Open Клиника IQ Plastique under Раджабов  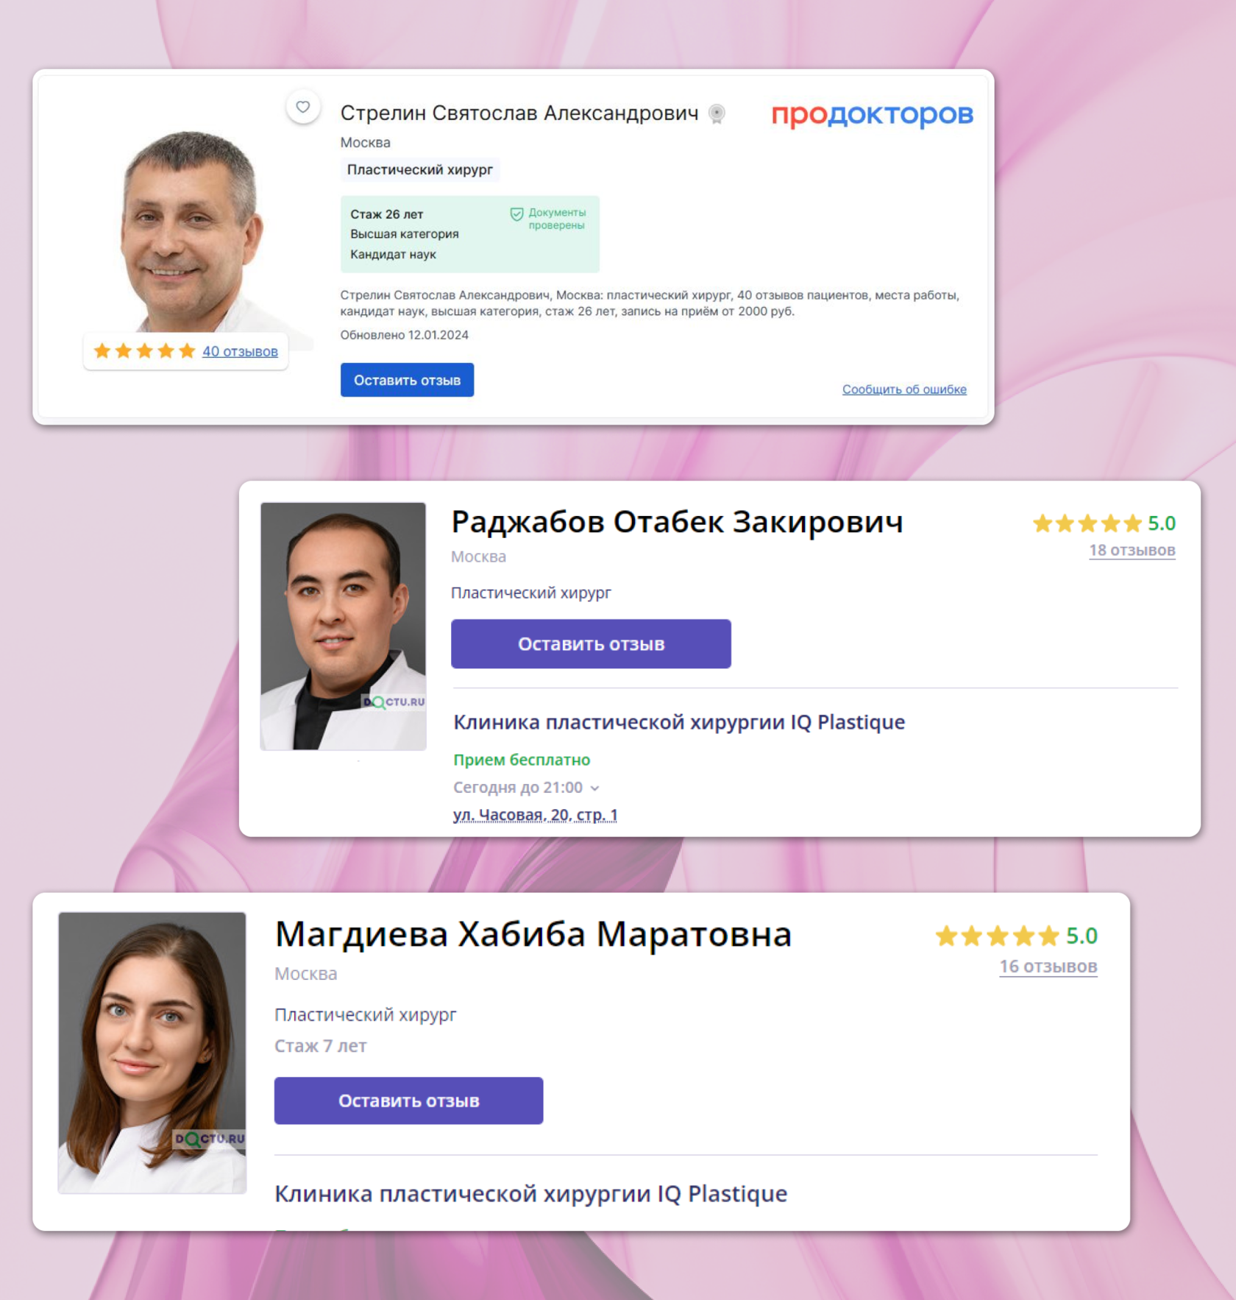point(679,722)
